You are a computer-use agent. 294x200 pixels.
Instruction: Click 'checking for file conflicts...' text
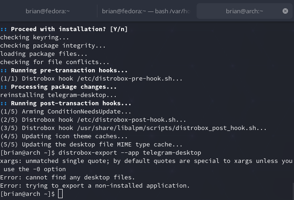(x=55, y=62)
